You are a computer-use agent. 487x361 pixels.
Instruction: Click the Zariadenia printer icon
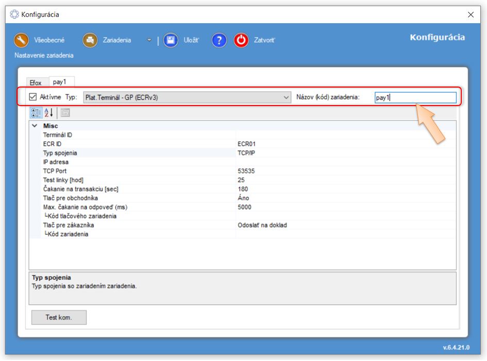click(90, 41)
